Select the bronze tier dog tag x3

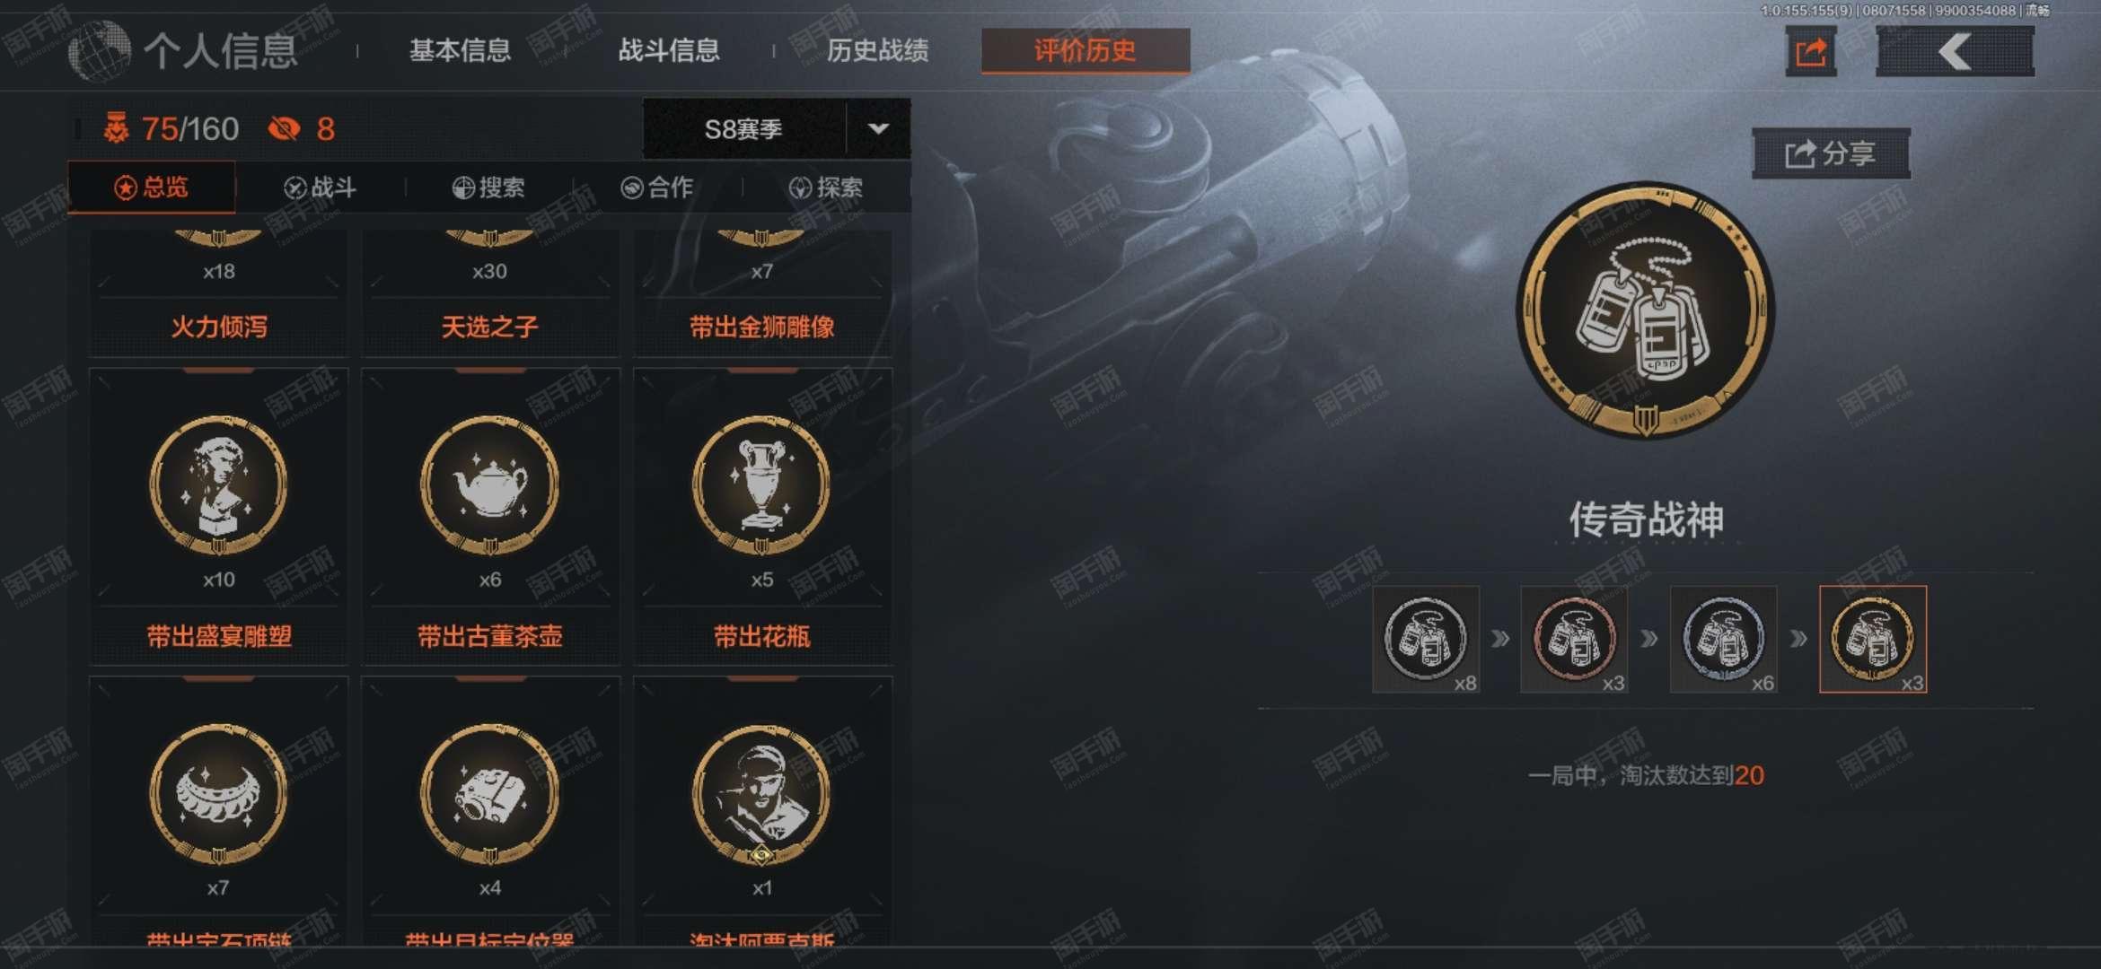tap(1574, 639)
